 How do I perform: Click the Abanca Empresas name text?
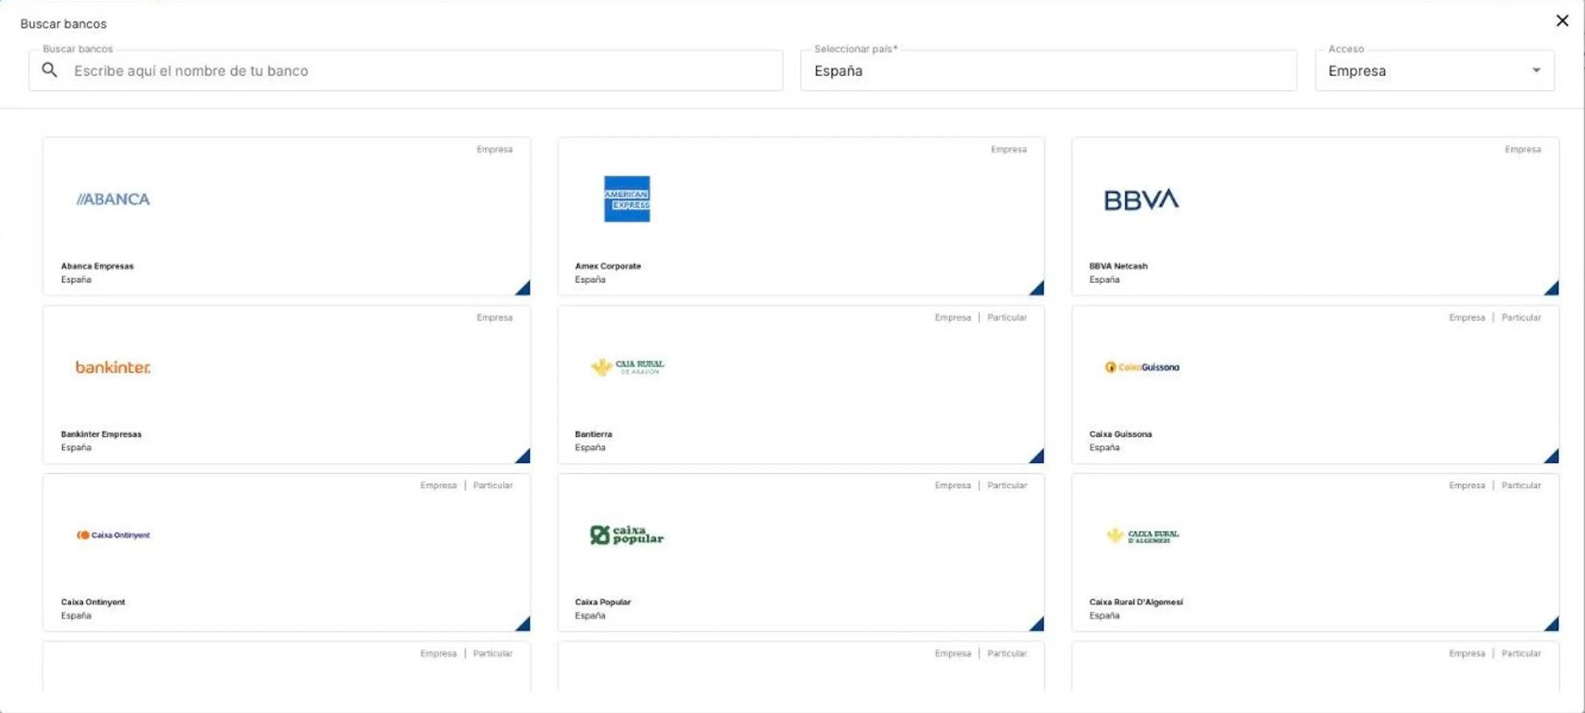click(97, 266)
